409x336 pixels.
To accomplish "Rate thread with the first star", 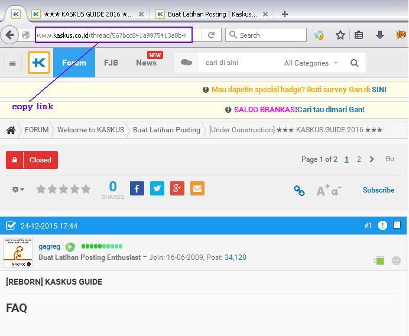I will click(x=41, y=189).
